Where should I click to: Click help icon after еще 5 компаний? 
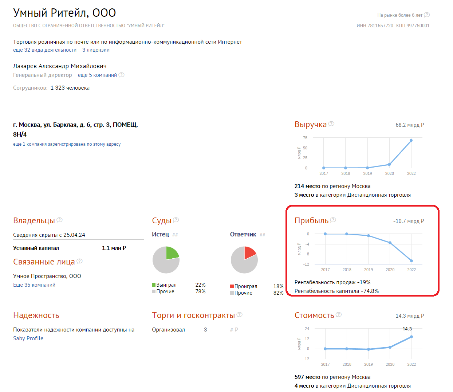click(x=121, y=75)
